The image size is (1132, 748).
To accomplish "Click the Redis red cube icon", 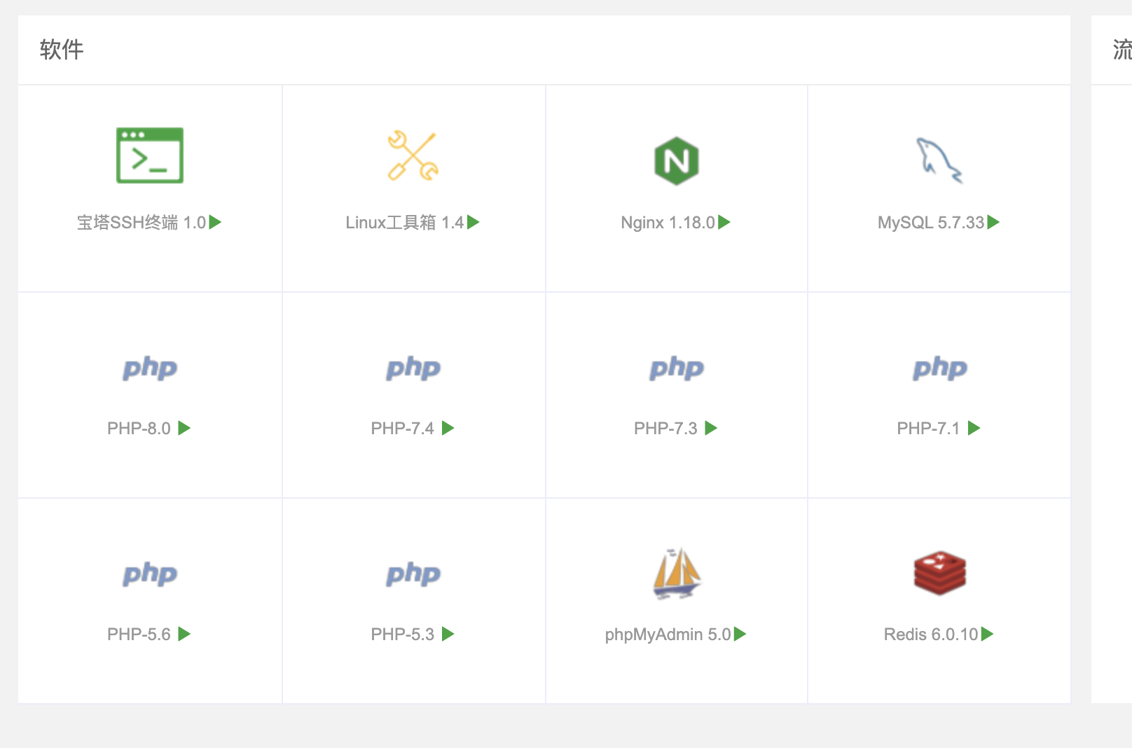I will [x=939, y=574].
